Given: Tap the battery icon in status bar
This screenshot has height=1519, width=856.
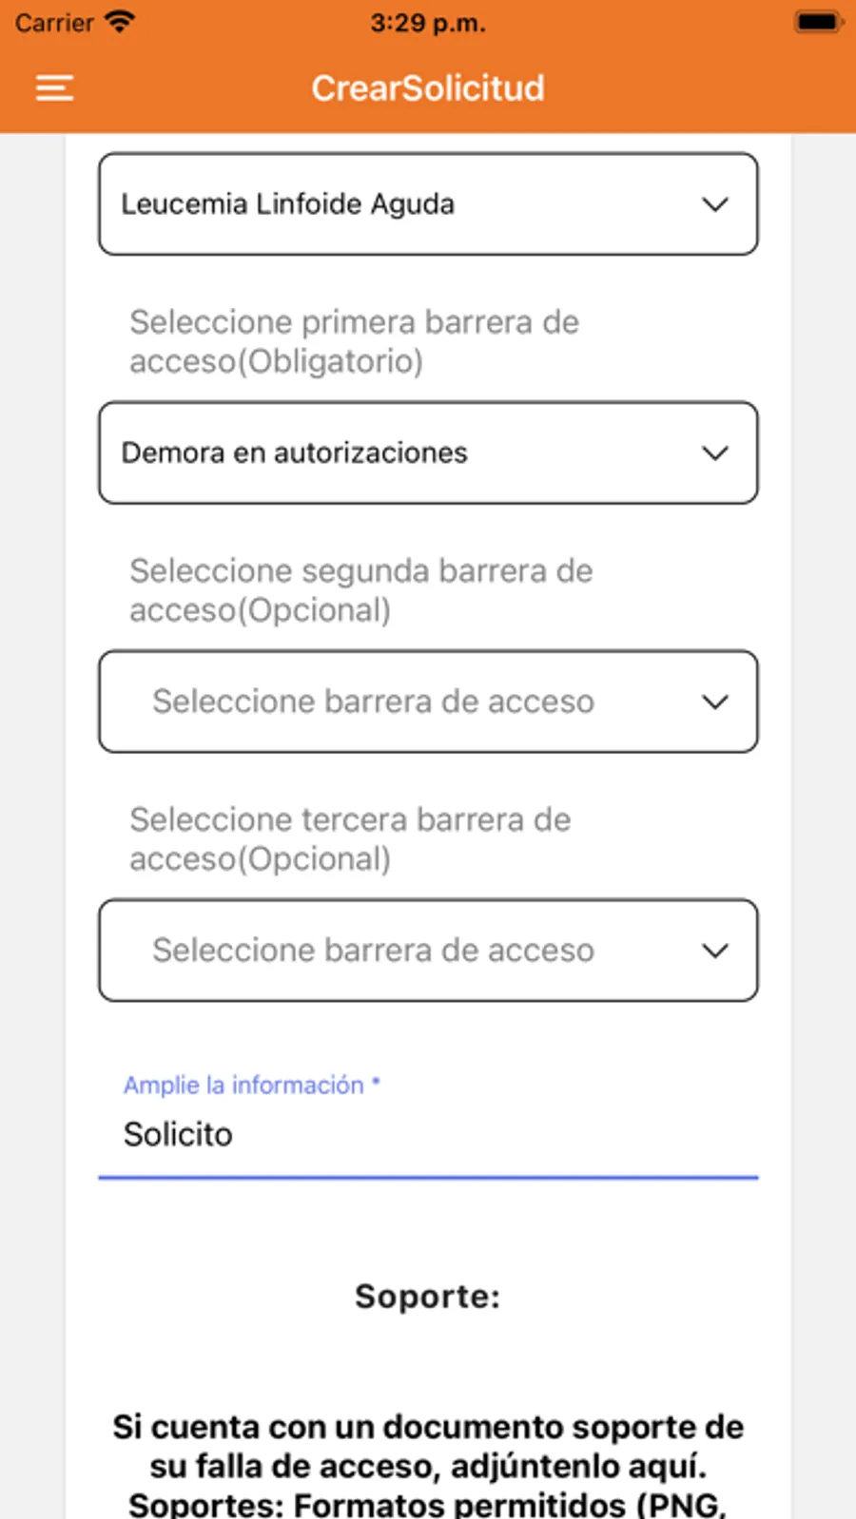Looking at the screenshot, I should click(818, 23).
